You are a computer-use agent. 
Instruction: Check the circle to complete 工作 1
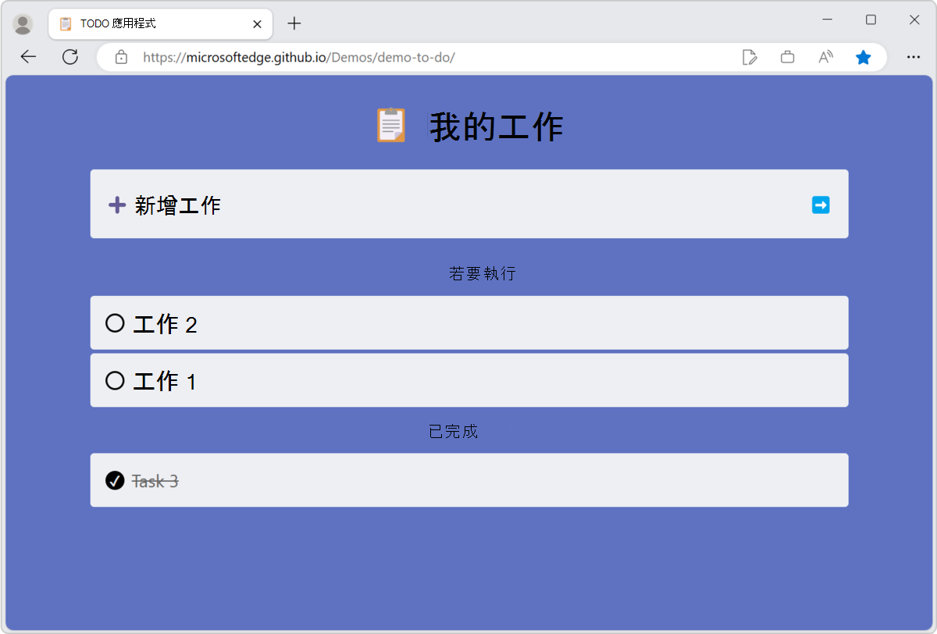(x=115, y=380)
